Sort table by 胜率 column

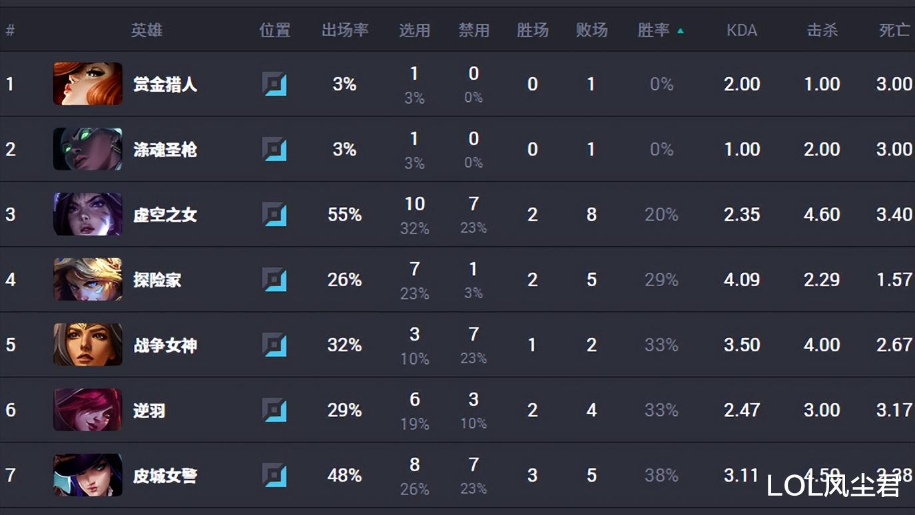[654, 31]
